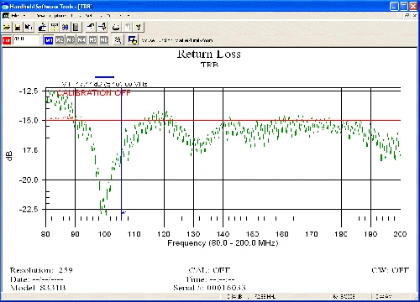This screenshot has width=420, height=302.
Task: Toggle marker M2 button
Action: 60,40
